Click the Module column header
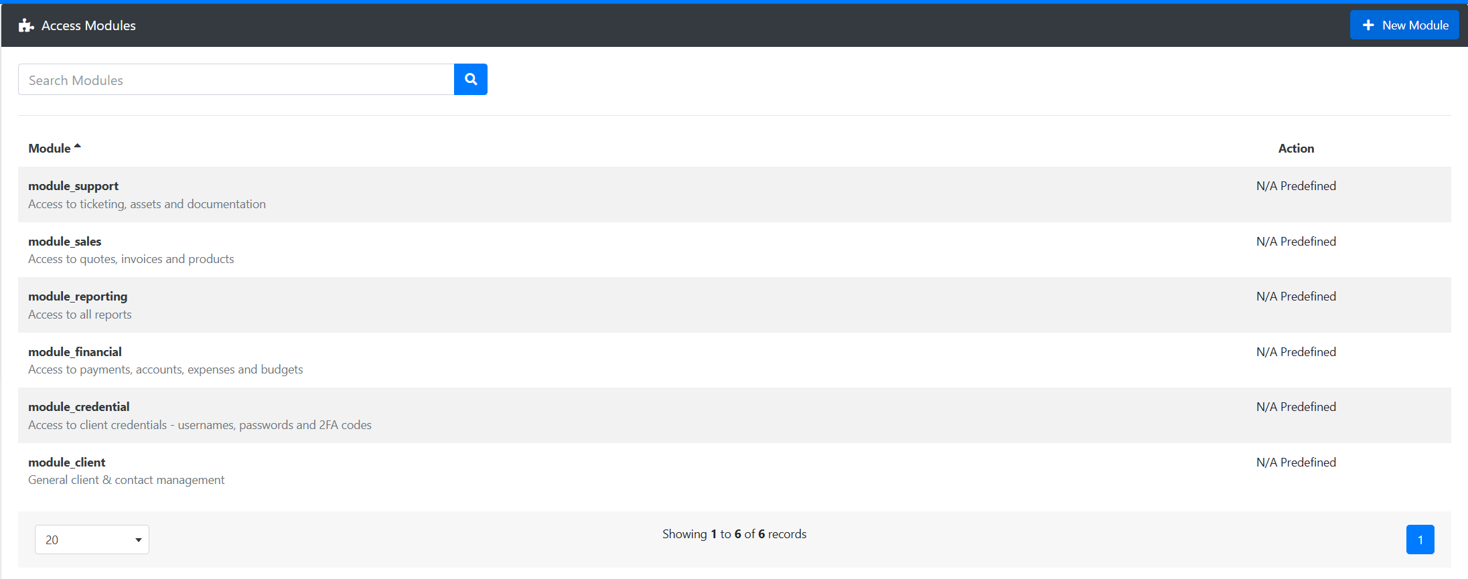 click(50, 149)
